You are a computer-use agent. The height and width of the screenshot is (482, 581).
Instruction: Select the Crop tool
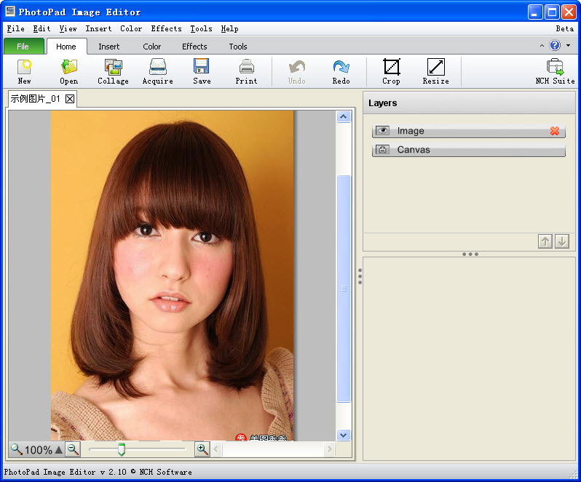point(391,68)
